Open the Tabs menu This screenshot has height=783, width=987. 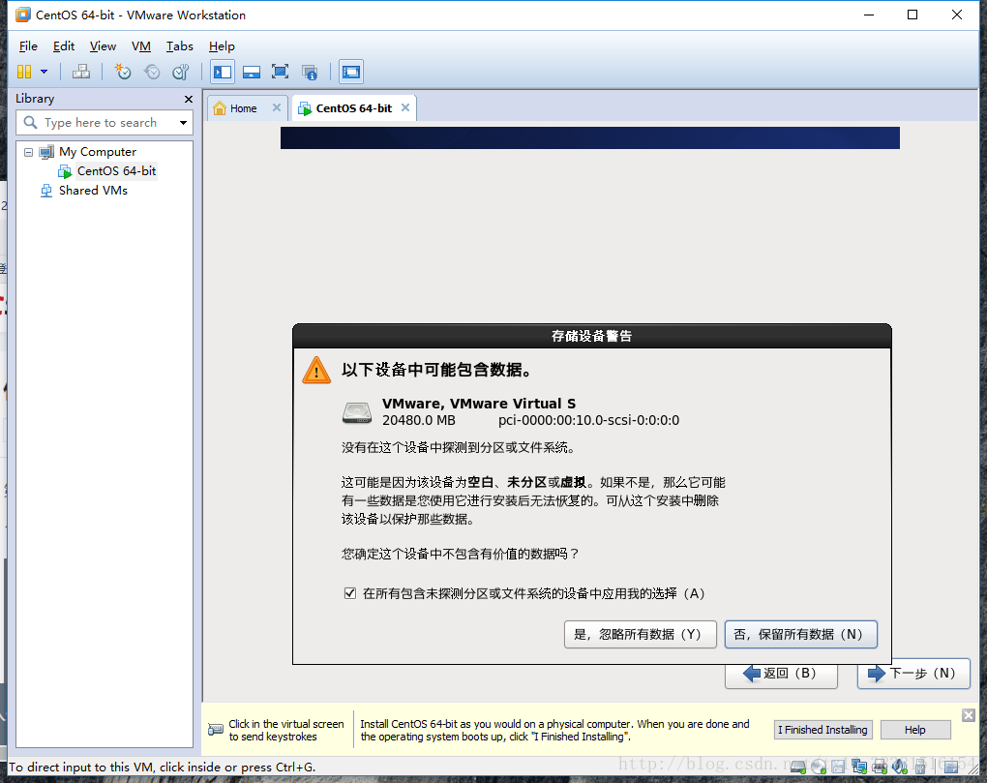[x=179, y=45]
